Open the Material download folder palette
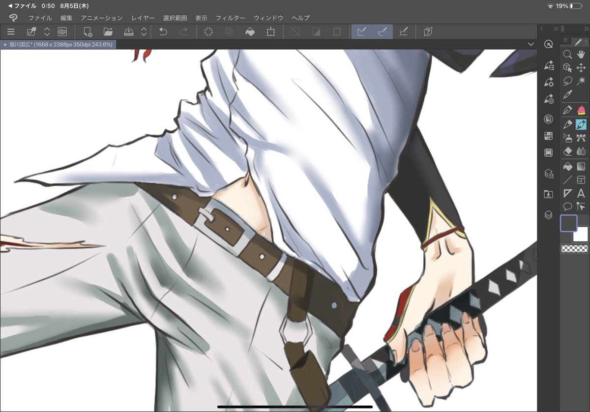Image resolution: width=590 pixels, height=412 pixels. [x=549, y=194]
